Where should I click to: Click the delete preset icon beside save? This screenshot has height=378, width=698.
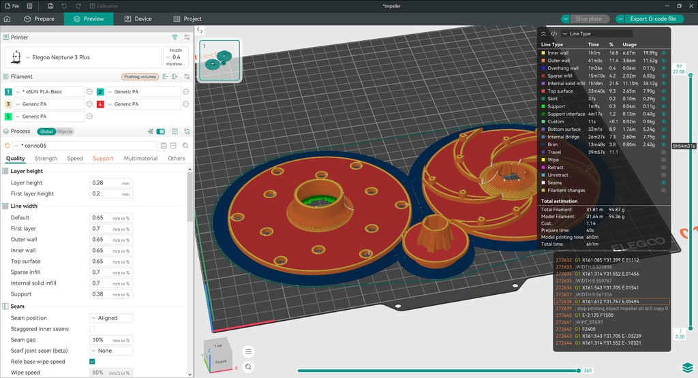(174, 146)
